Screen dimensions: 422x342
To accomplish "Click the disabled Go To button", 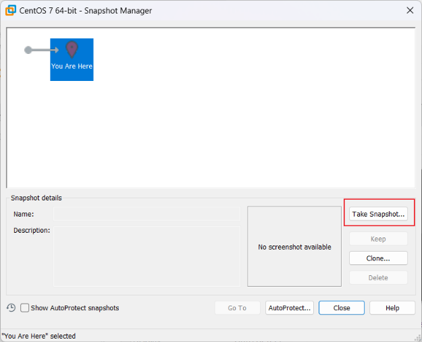I will click(x=237, y=308).
